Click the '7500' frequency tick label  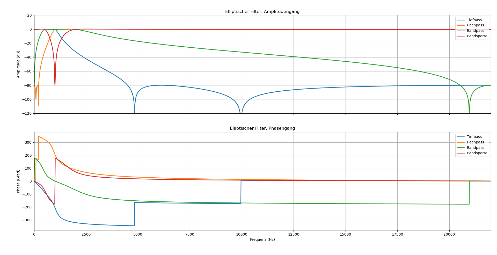pos(190,235)
